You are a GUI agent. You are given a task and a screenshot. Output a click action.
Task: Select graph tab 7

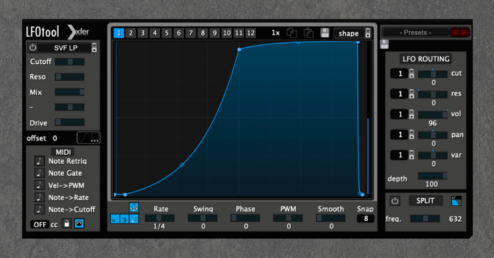190,33
